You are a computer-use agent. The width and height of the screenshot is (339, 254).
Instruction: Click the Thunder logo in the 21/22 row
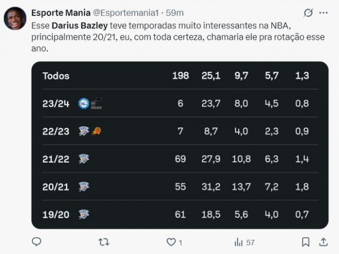point(84,159)
